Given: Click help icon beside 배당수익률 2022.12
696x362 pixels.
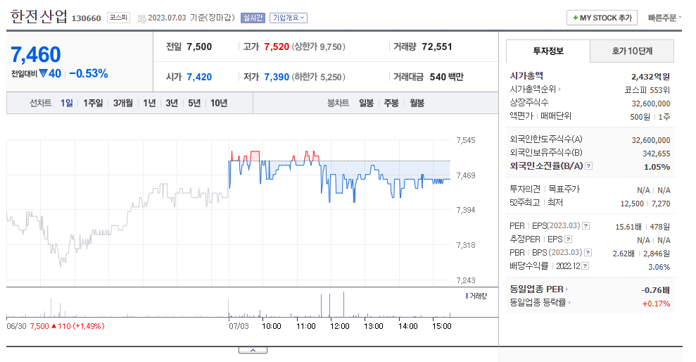Looking at the screenshot, I should click(586, 266).
